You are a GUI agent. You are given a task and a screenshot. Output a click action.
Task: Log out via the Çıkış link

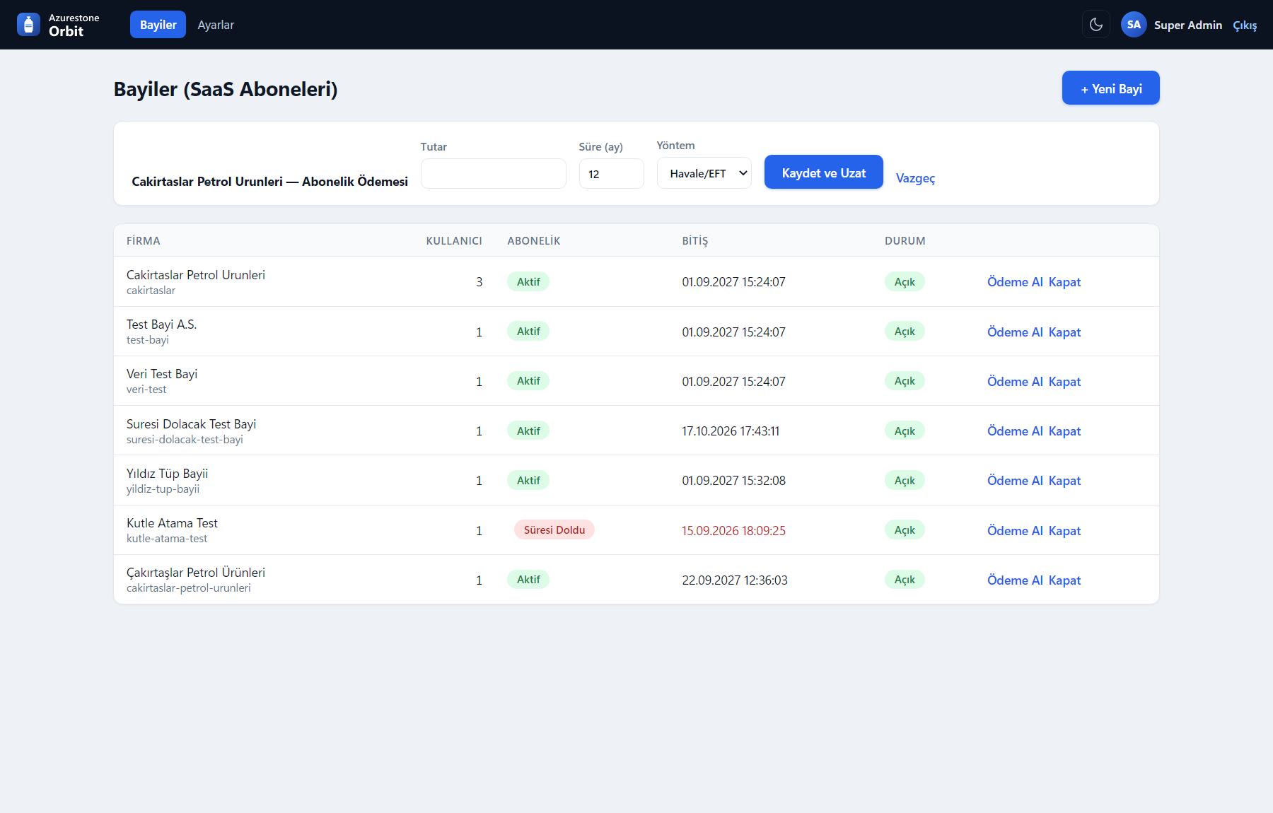(x=1245, y=25)
